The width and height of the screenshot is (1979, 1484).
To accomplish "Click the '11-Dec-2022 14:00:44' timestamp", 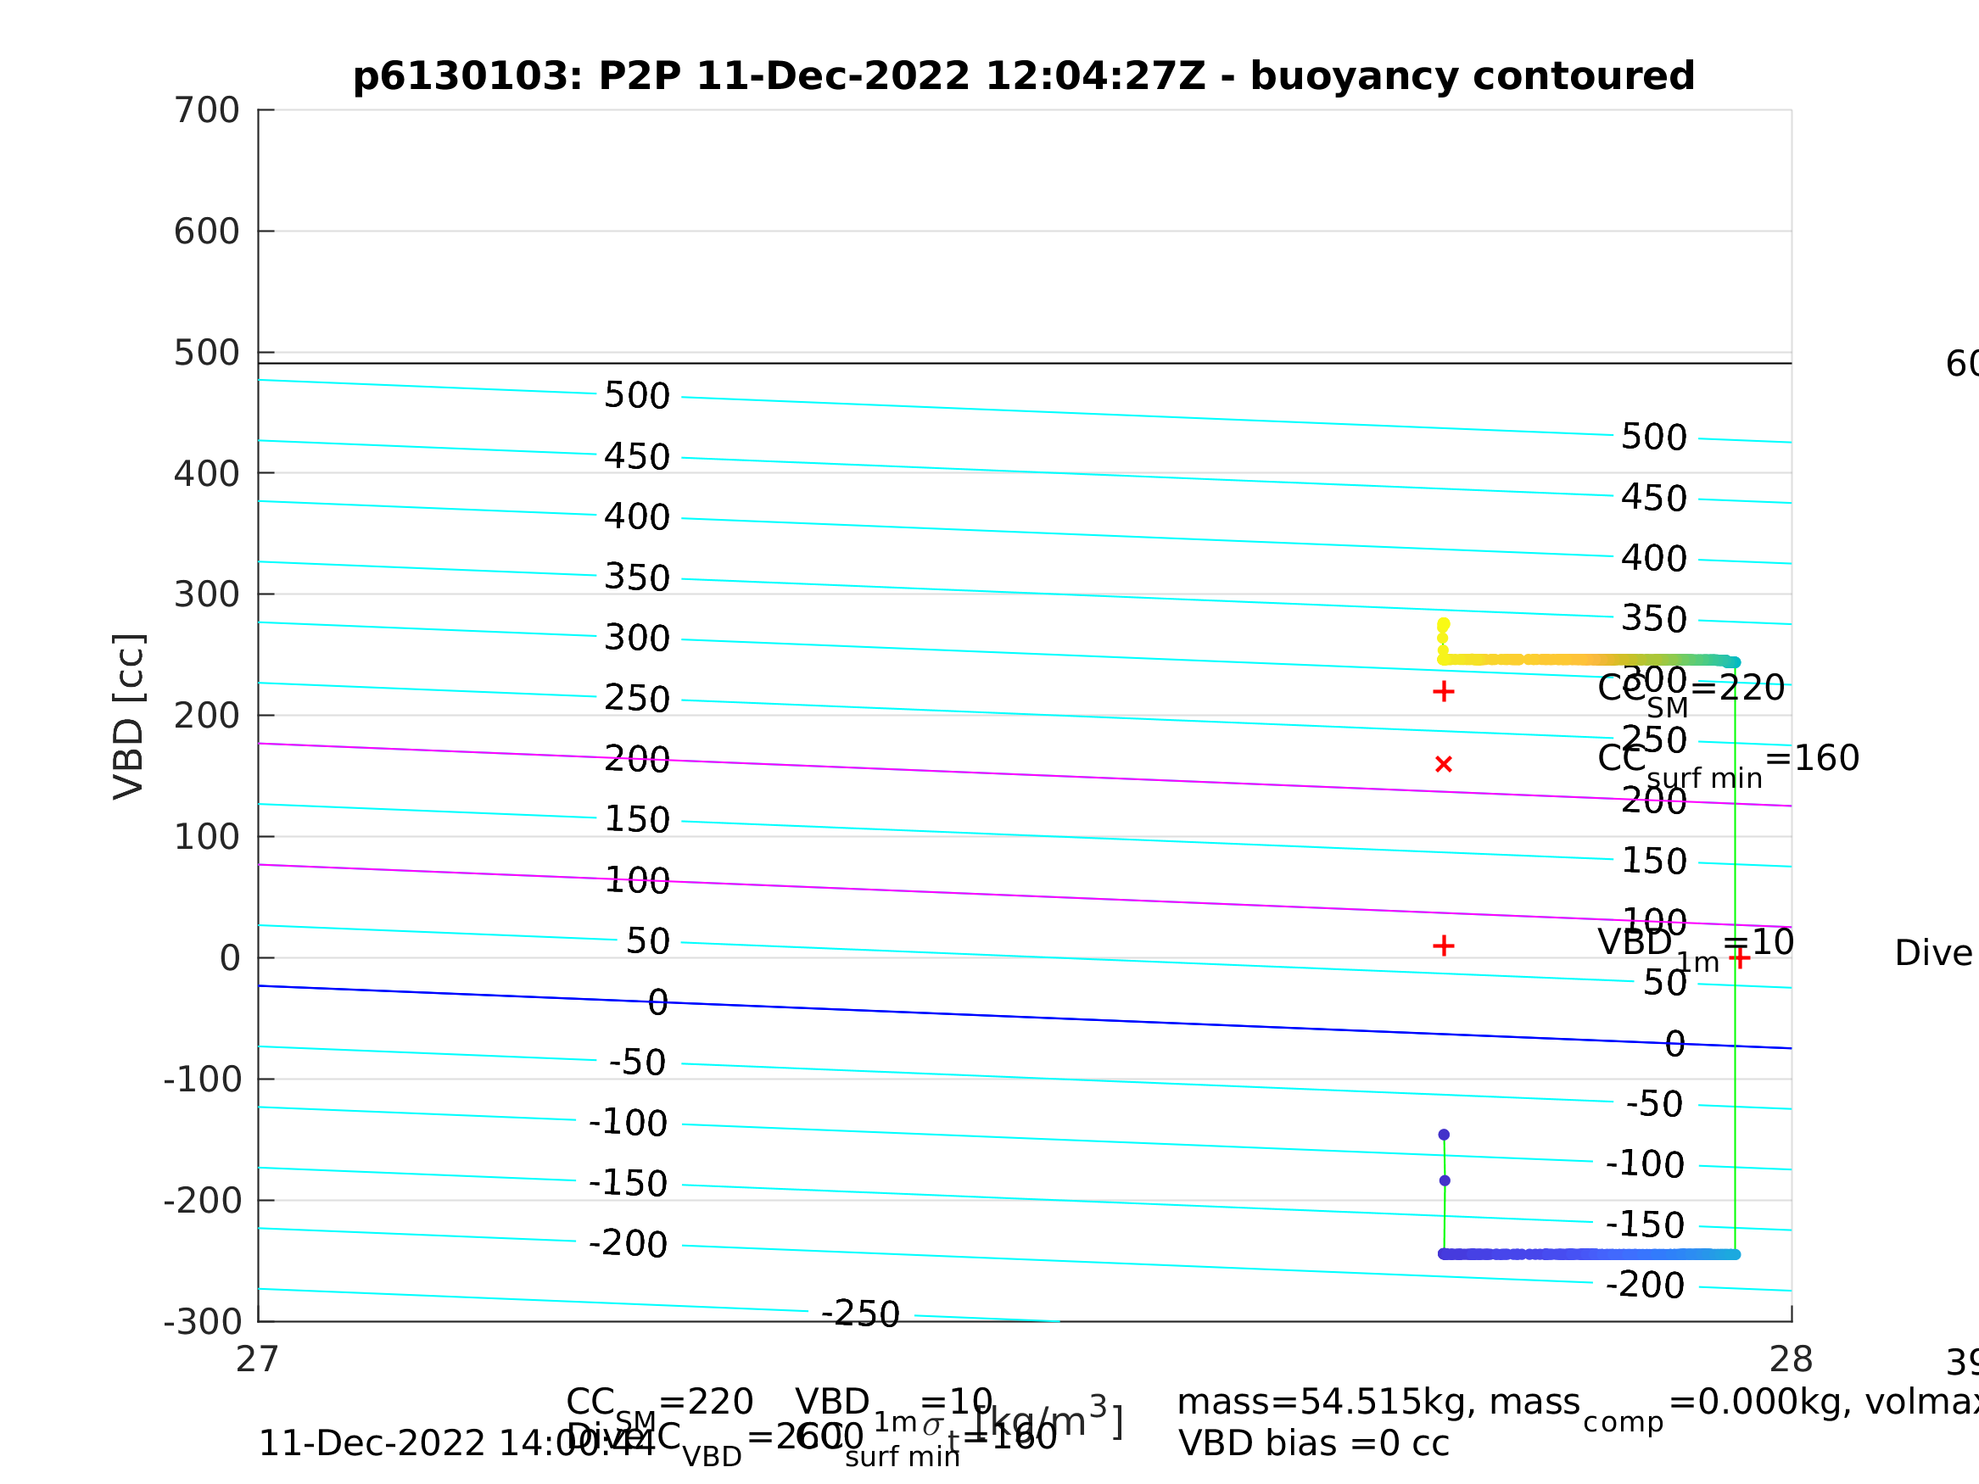I will [456, 1444].
